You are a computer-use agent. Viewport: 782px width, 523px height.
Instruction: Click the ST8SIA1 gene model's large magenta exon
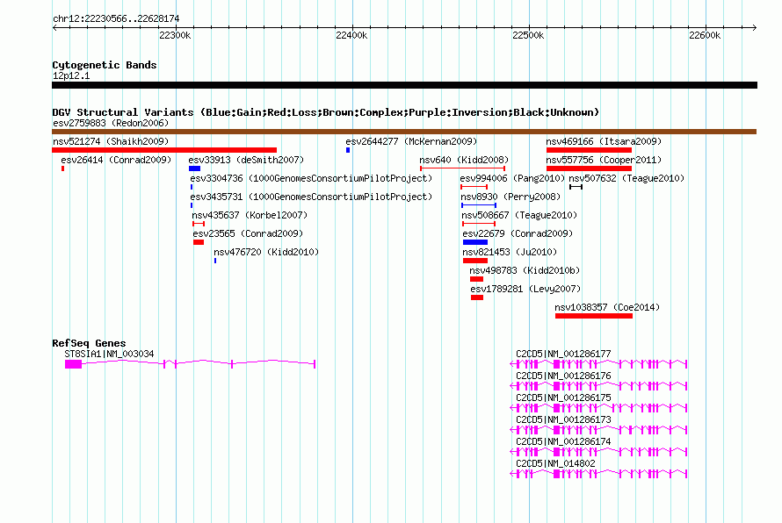point(73,364)
